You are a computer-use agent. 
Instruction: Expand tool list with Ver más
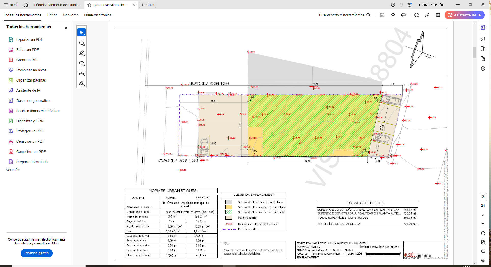pos(12,170)
